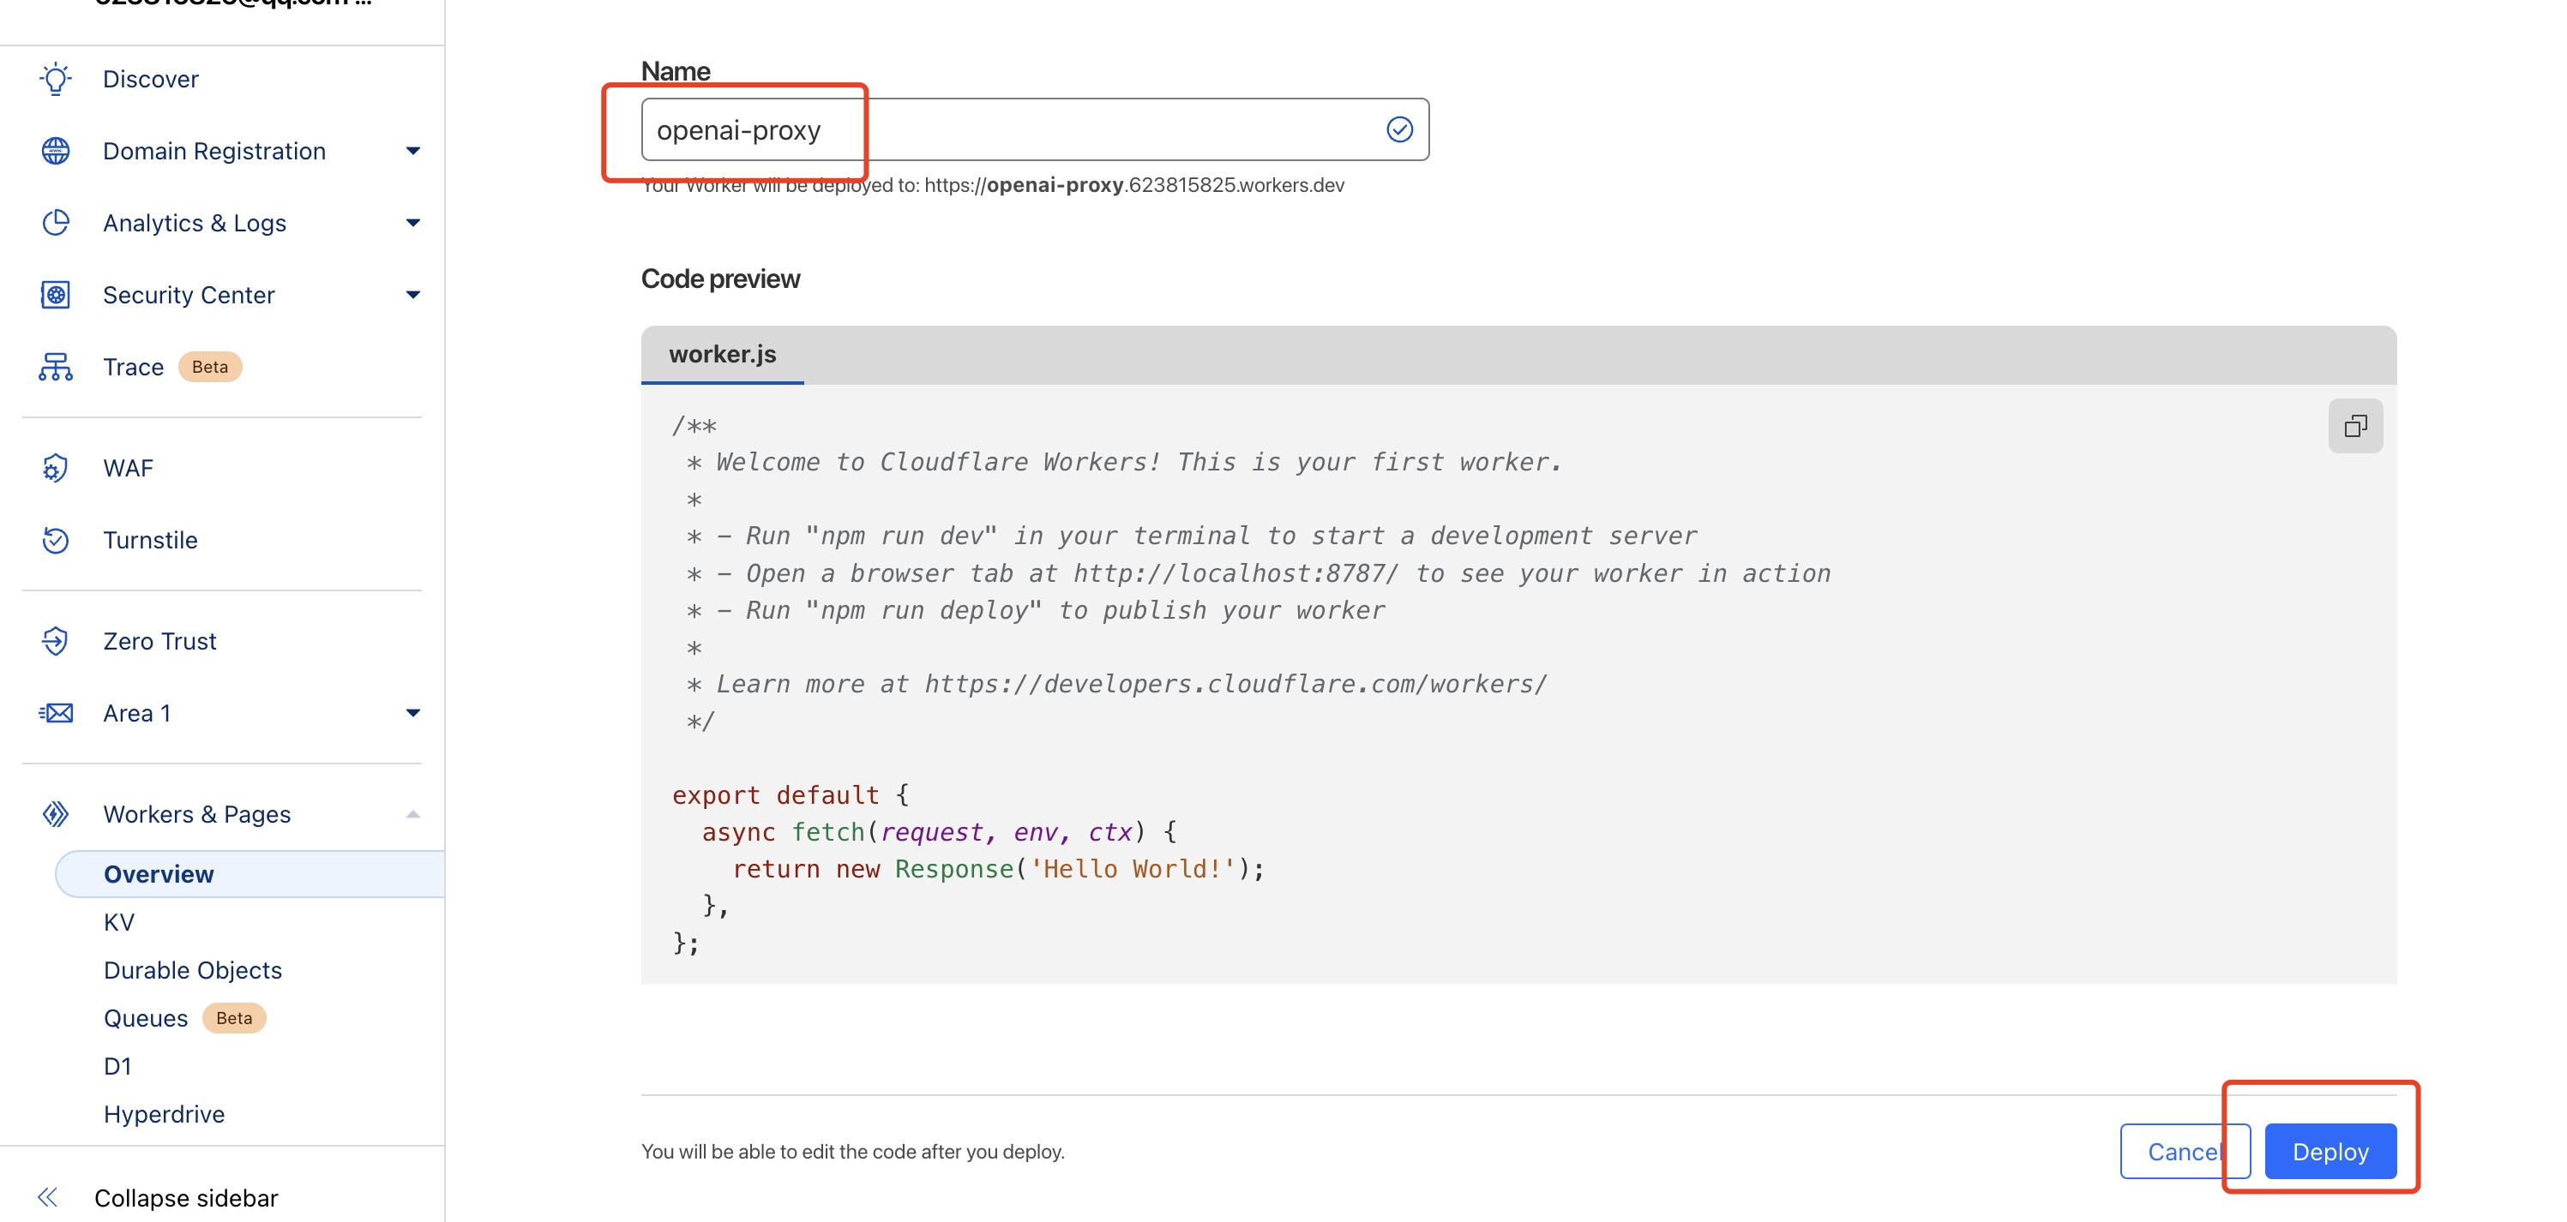Expand the Security Center arrow
This screenshot has height=1222, width=2567.
click(413, 295)
